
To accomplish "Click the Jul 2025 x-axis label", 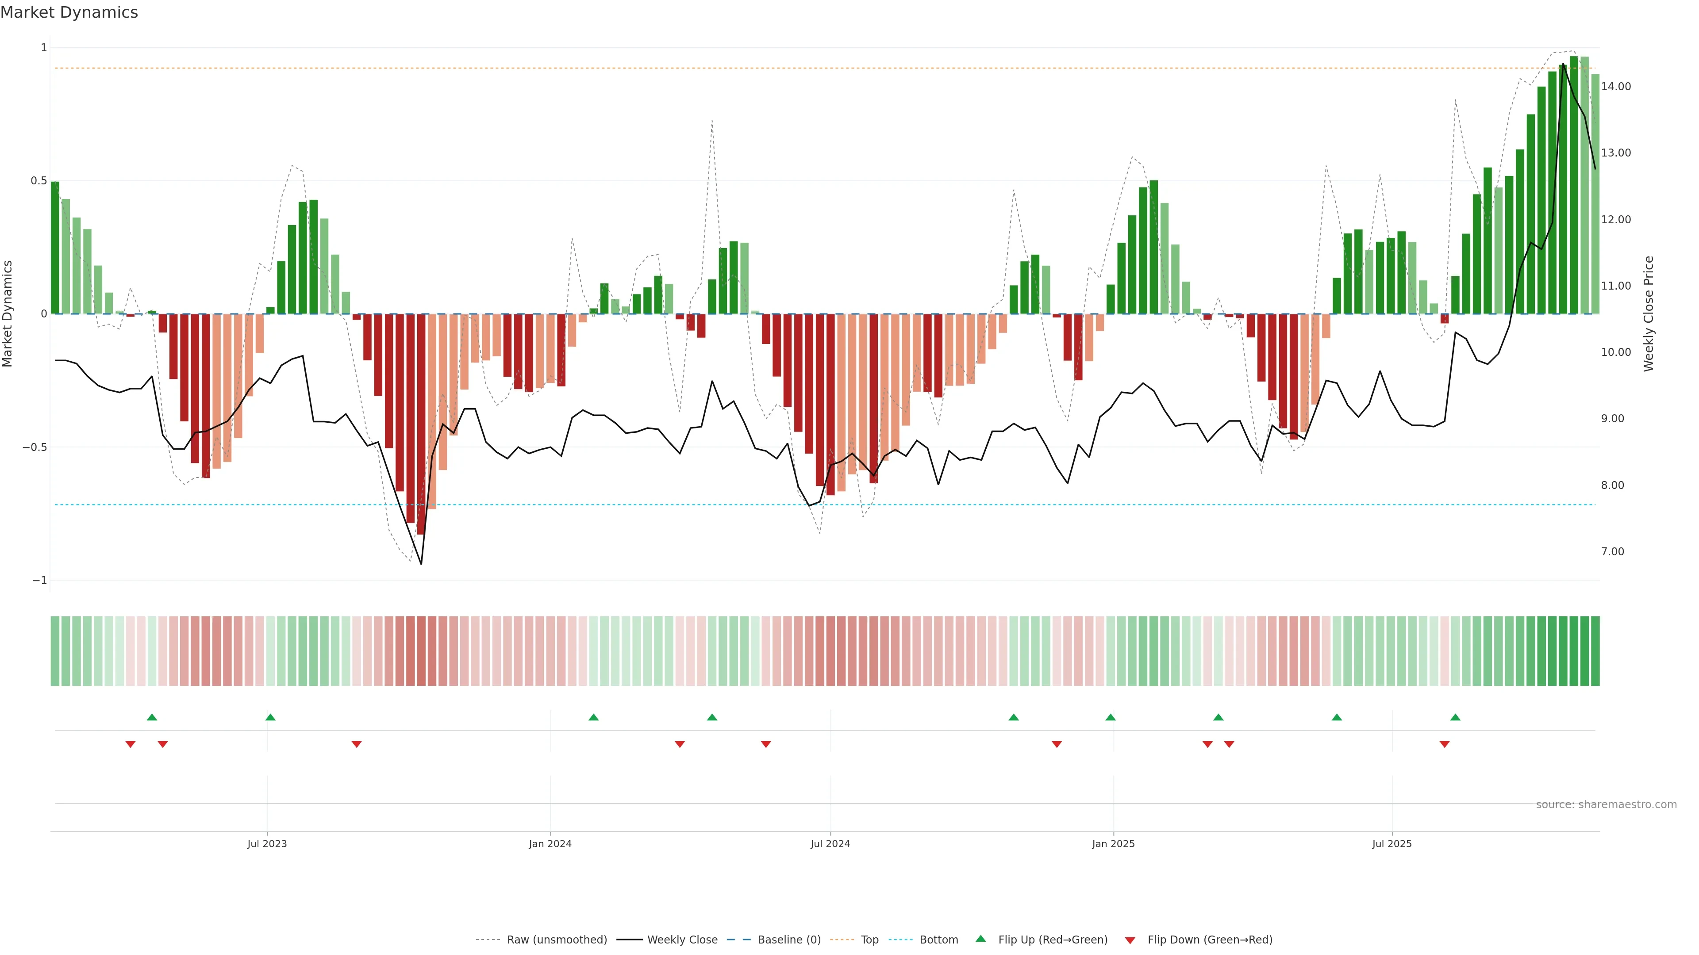I will [x=1391, y=844].
